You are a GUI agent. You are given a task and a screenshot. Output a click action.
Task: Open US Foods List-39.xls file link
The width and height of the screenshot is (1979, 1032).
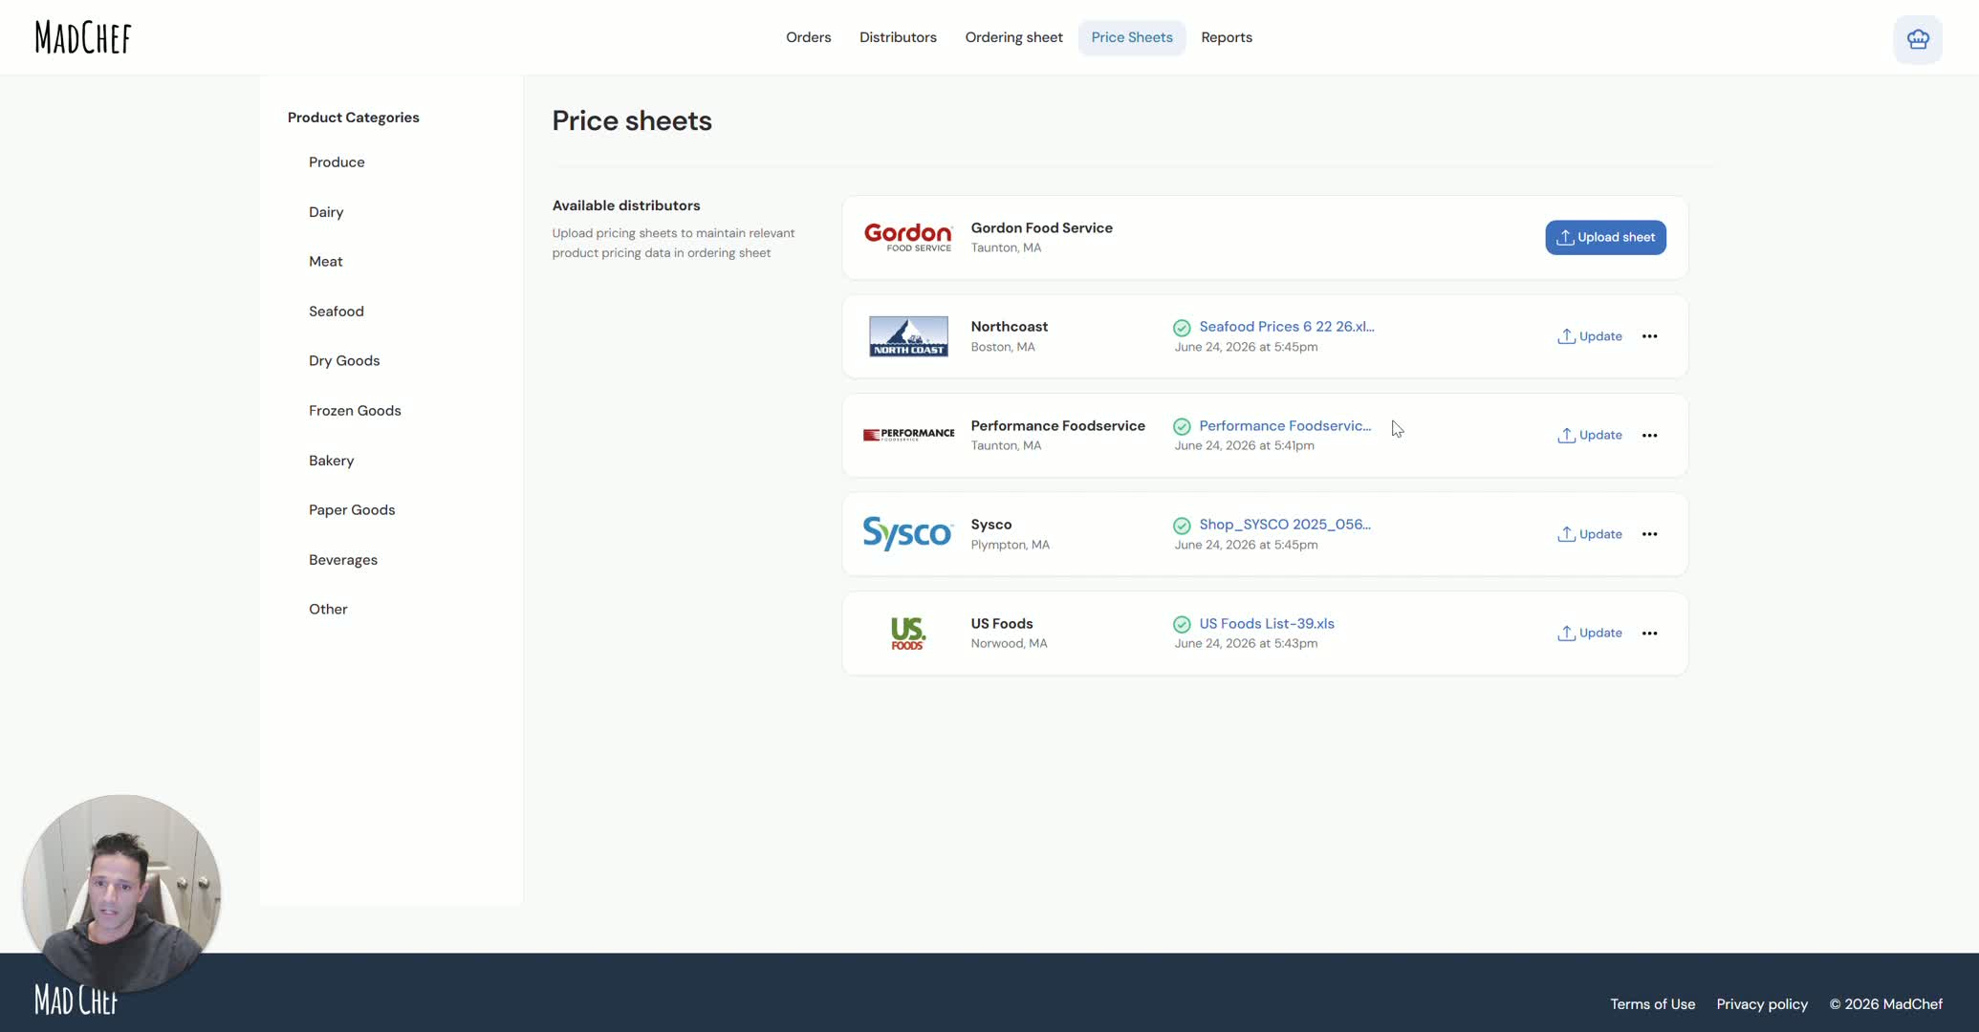(1267, 623)
